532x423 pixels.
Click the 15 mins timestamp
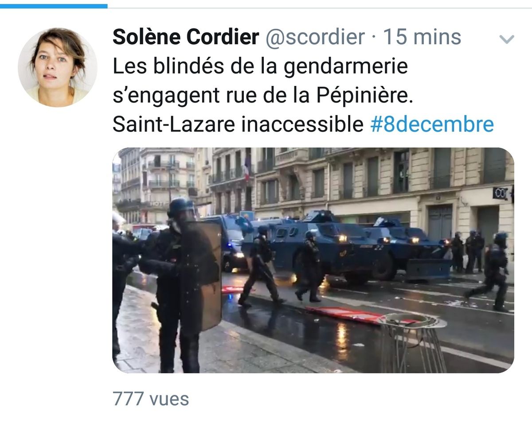click(x=422, y=38)
